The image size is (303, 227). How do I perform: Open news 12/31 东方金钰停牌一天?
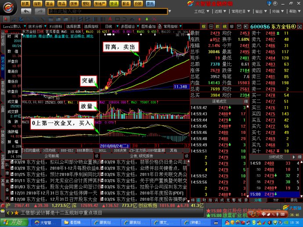click(x=55, y=193)
